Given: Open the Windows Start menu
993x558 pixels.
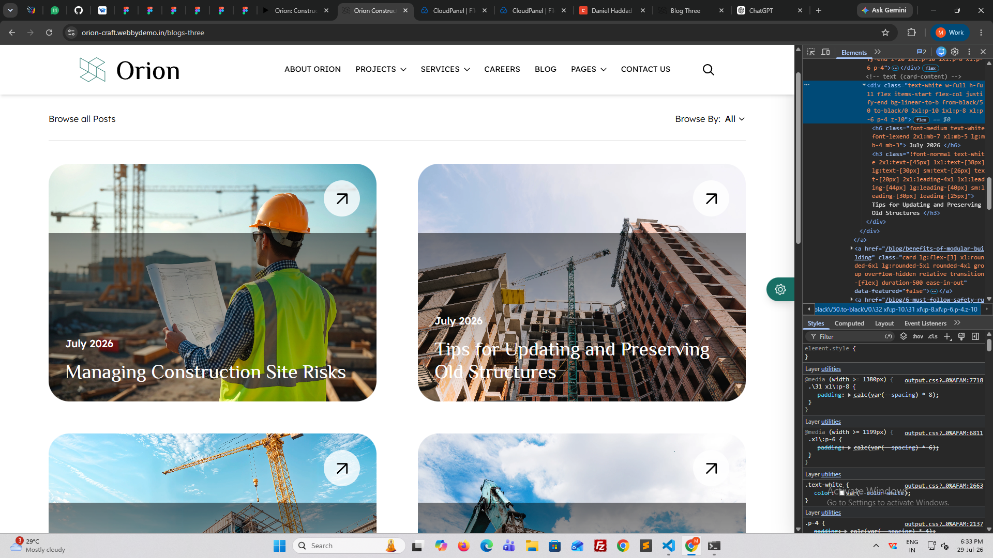Looking at the screenshot, I should coord(279,546).
